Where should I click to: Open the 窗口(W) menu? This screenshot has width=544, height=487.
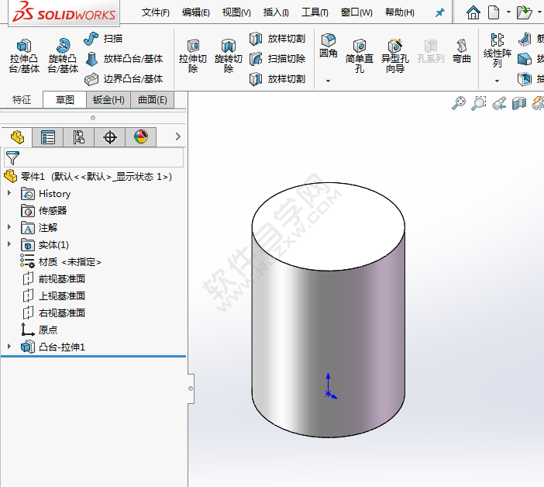[356, 13]
